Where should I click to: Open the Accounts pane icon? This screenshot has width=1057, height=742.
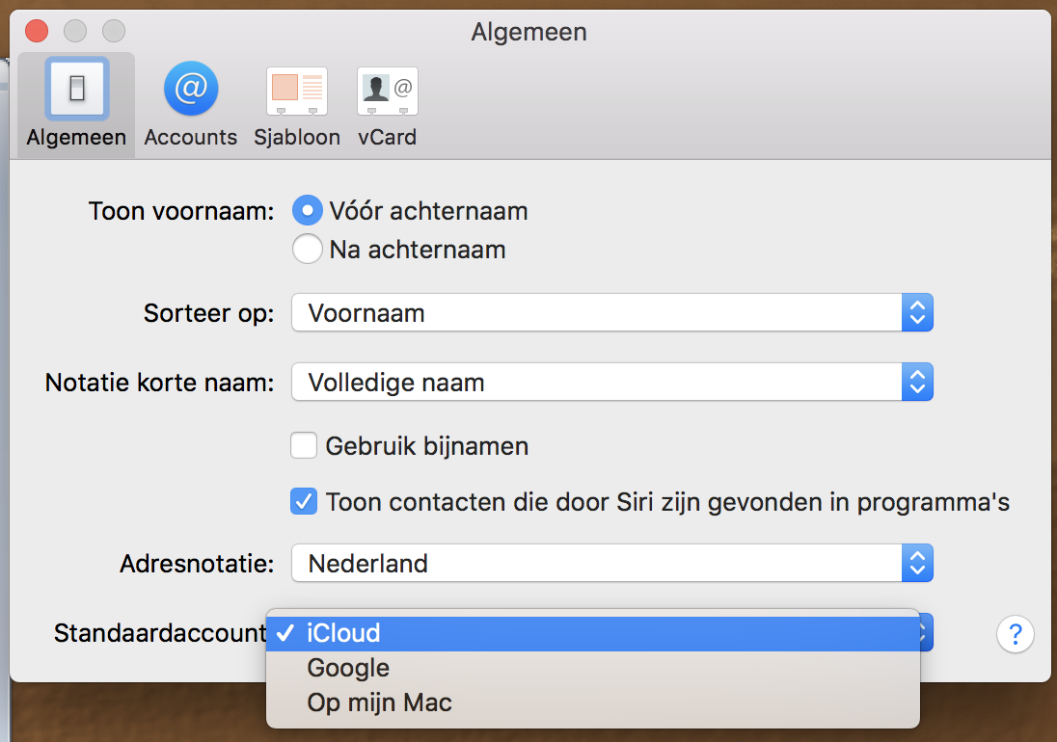point(190,91)
